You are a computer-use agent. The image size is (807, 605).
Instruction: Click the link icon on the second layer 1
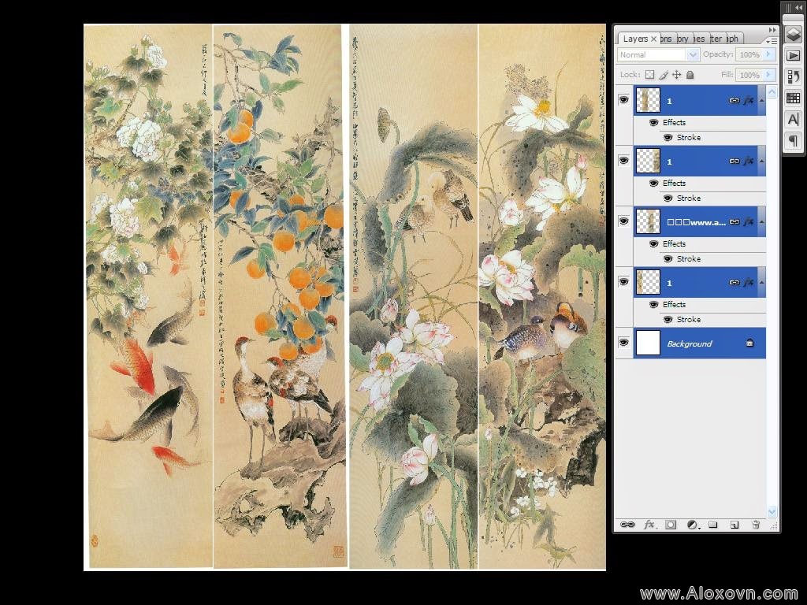coord(734,161)
